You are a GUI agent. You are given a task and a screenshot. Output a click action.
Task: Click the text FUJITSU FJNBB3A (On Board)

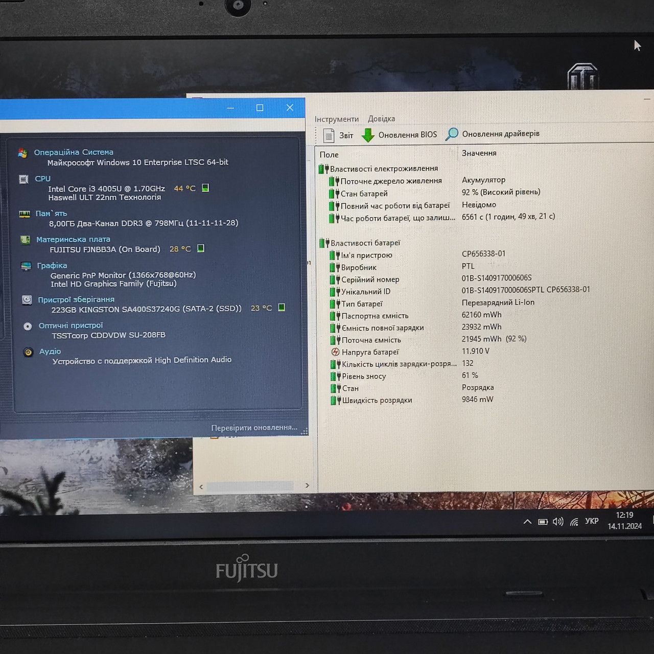click(x=105, y=249)
